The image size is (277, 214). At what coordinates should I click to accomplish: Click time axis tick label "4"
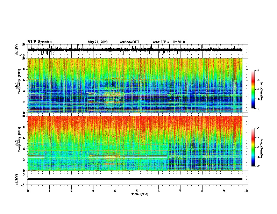115,191
